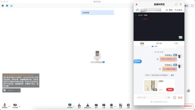Screen dimensions: 195x110
Task: Open the Apps (应用) grid icon
Action: (x=121, y=106)
